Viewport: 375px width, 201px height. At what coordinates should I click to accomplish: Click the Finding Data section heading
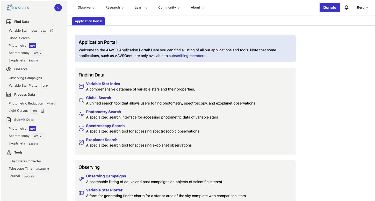(91, 75)
